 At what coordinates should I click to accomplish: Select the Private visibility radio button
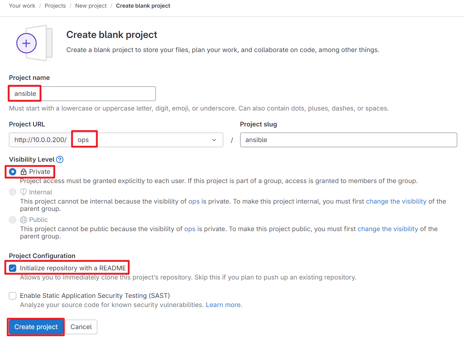(13, 172)
